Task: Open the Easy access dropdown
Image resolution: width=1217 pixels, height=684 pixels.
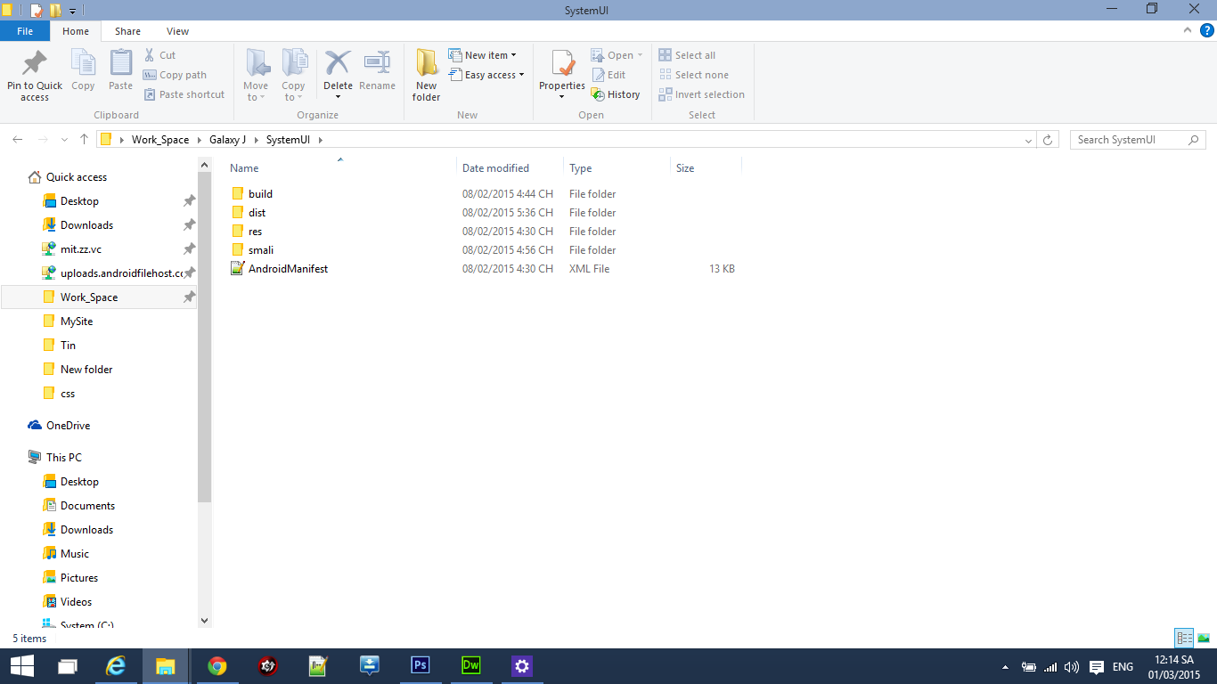Action: coord(486,75)
